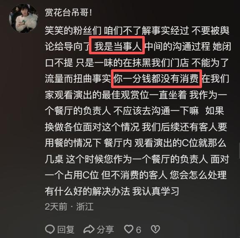
Task: Select the red-boxed phrase 我是当事人
Action: point(117,45)
